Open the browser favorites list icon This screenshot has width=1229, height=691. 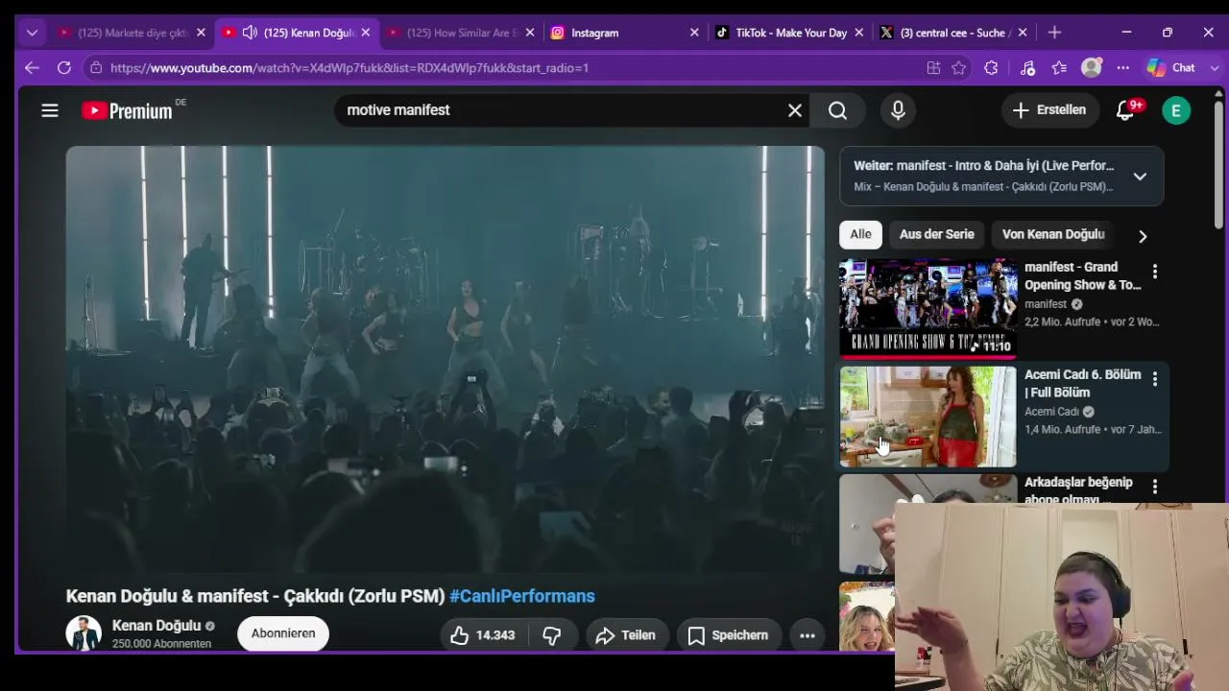(1059, 68)
